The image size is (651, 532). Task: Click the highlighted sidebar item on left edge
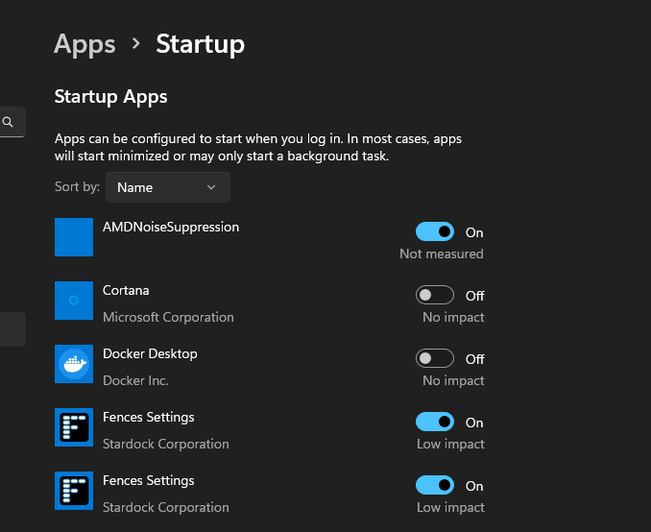(x=12, y=329)
